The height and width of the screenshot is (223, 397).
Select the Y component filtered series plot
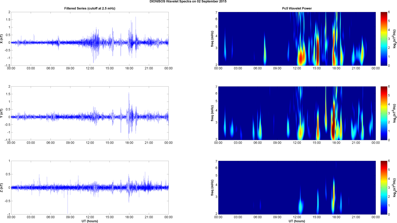click(90, 113)
